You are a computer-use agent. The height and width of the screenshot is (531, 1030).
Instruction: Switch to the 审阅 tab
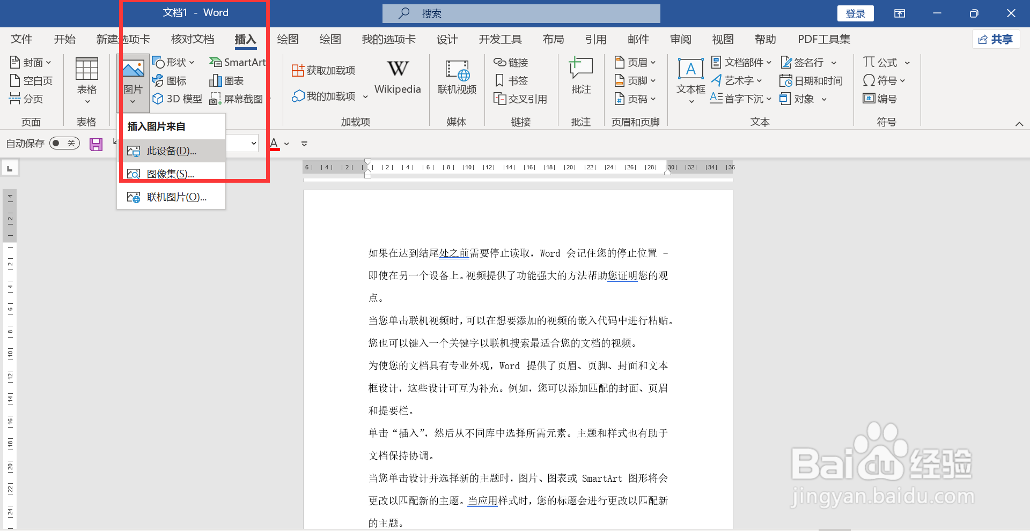click(681, 40)
